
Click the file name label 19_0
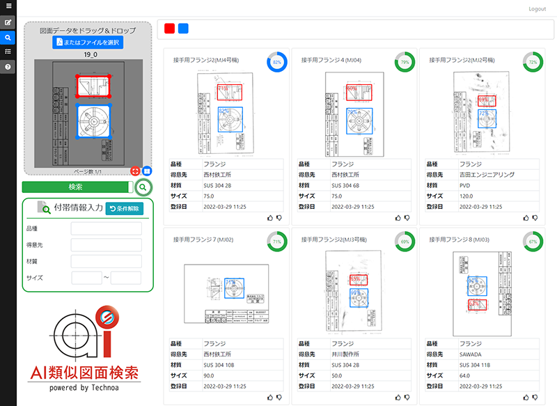91,55
